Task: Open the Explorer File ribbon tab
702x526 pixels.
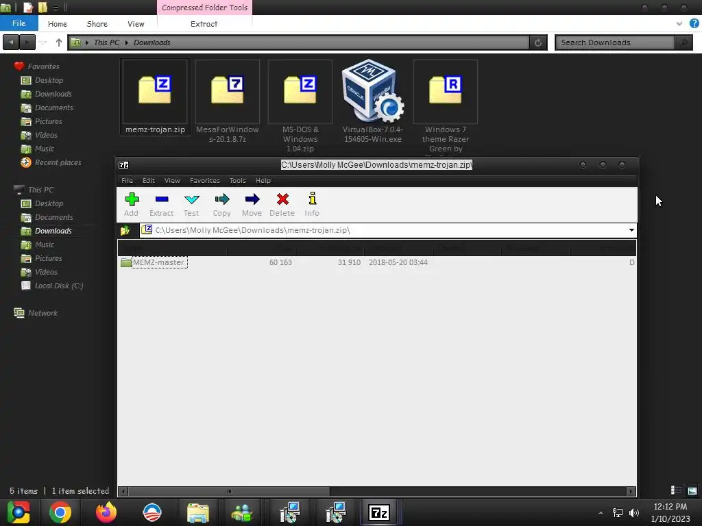Action: tap(19, 23)
